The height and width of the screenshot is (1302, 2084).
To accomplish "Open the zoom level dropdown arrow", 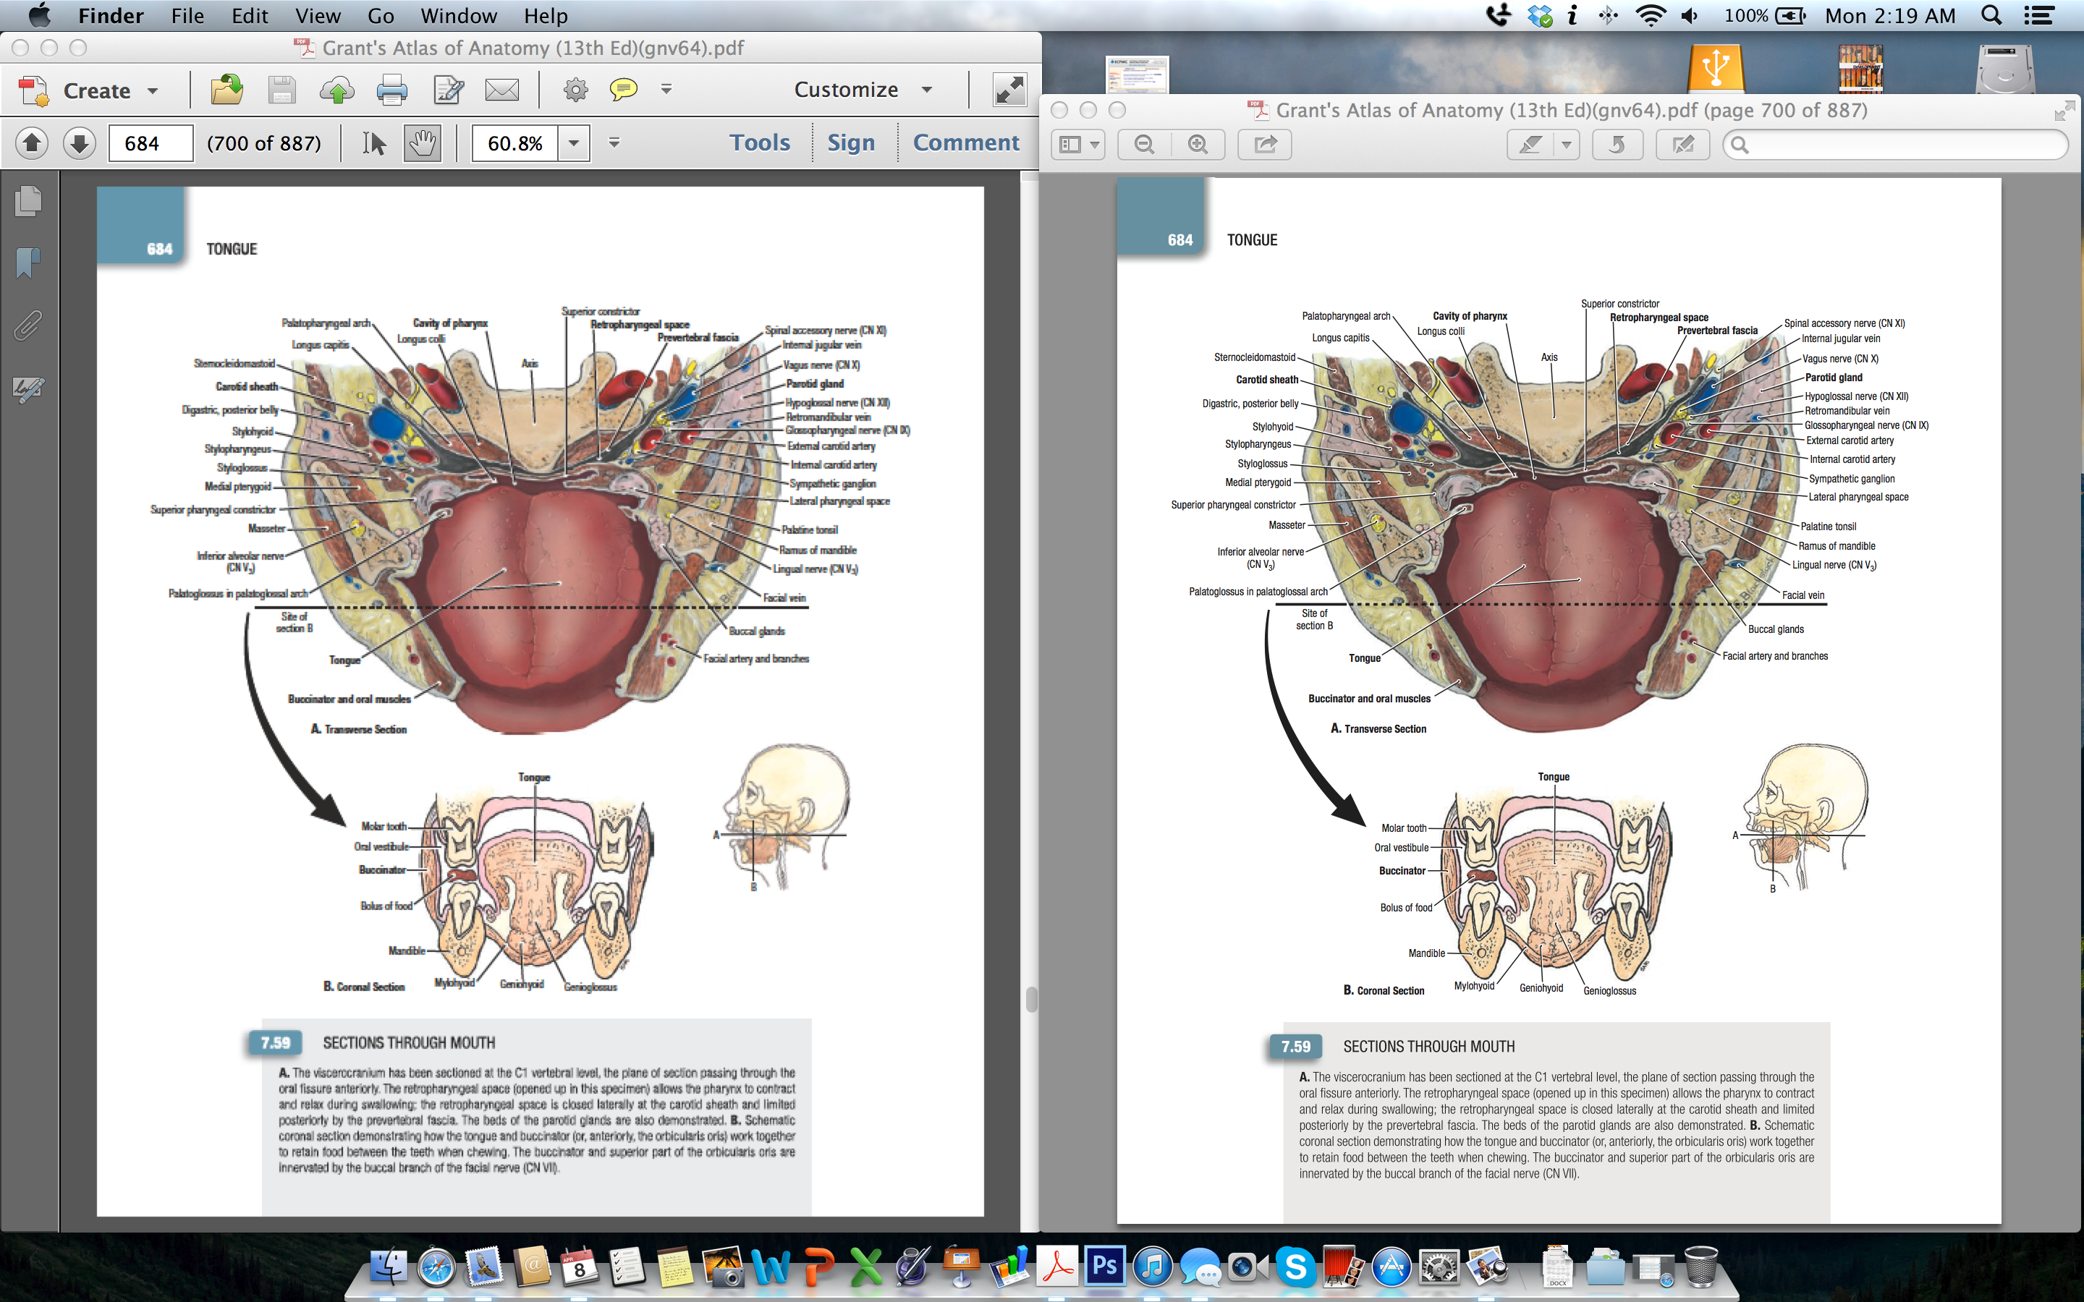I will (574, 143).
